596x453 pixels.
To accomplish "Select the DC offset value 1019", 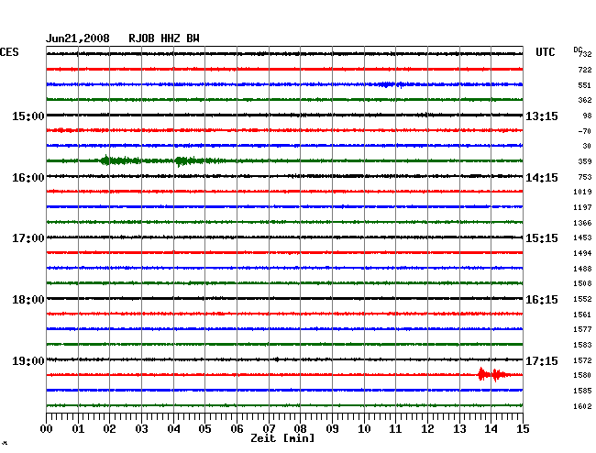I will 582,192.
